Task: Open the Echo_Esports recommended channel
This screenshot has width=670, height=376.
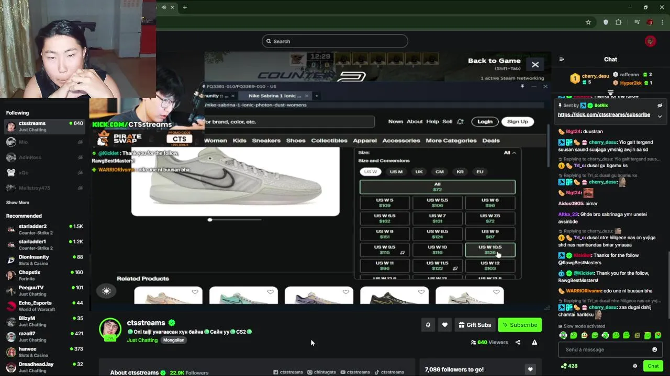Action: coord(44,306)
